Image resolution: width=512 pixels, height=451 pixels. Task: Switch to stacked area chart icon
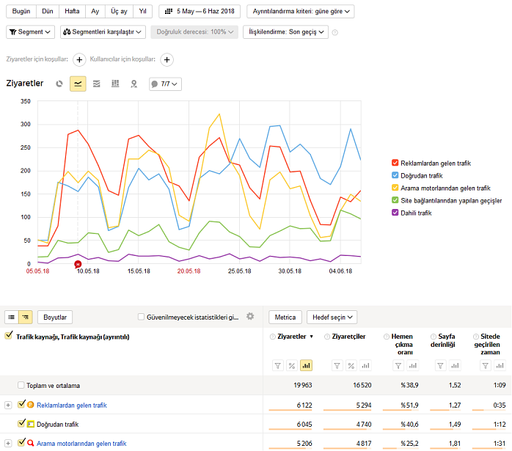(x=97, y=84)
